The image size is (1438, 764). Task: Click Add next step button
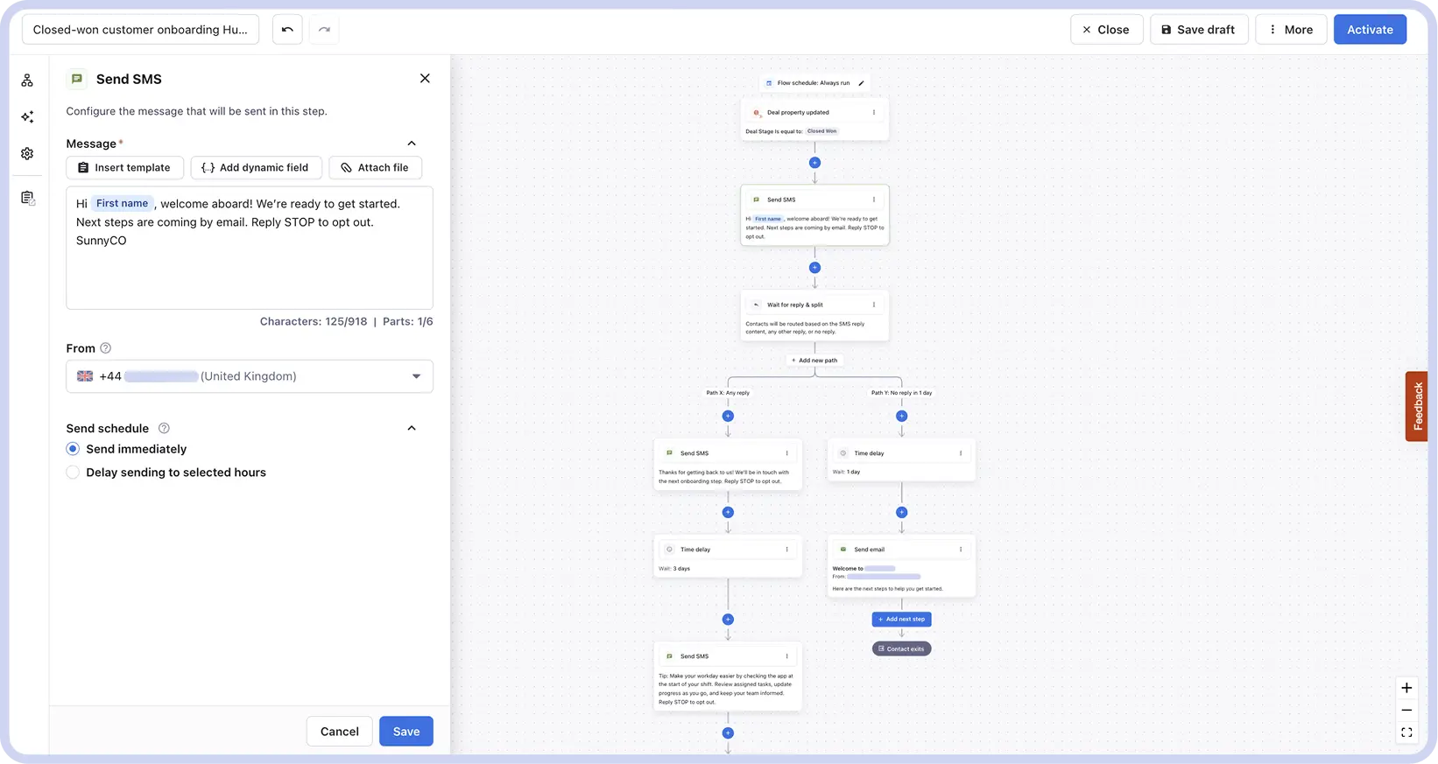901,620
